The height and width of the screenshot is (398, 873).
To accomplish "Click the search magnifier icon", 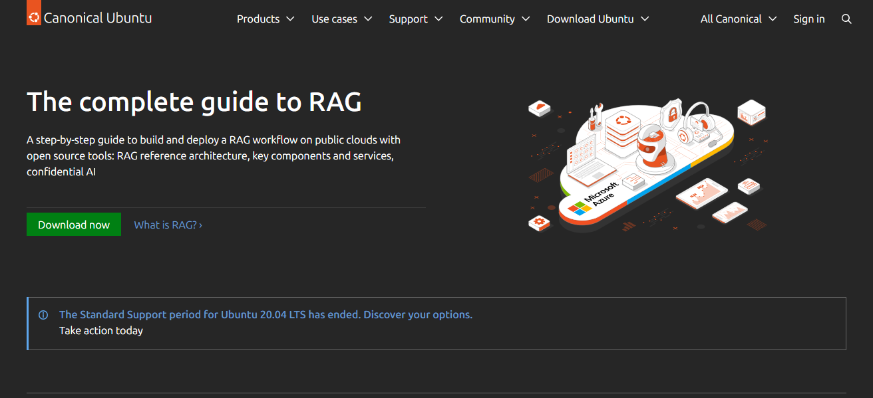I will tap(846, 19).
